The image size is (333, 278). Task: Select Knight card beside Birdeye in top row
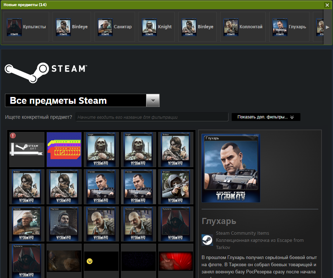pos(139,150)
